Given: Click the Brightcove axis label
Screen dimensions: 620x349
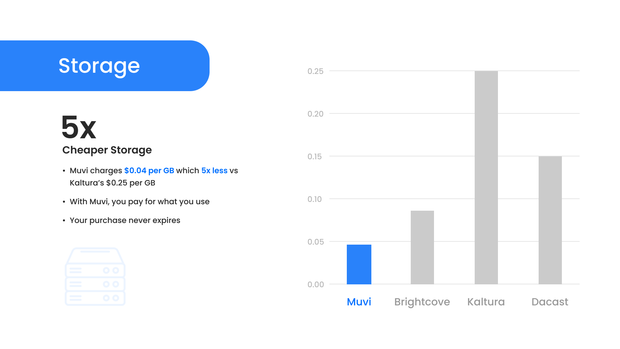Looking at the screenshot, I should coord(422,302).
